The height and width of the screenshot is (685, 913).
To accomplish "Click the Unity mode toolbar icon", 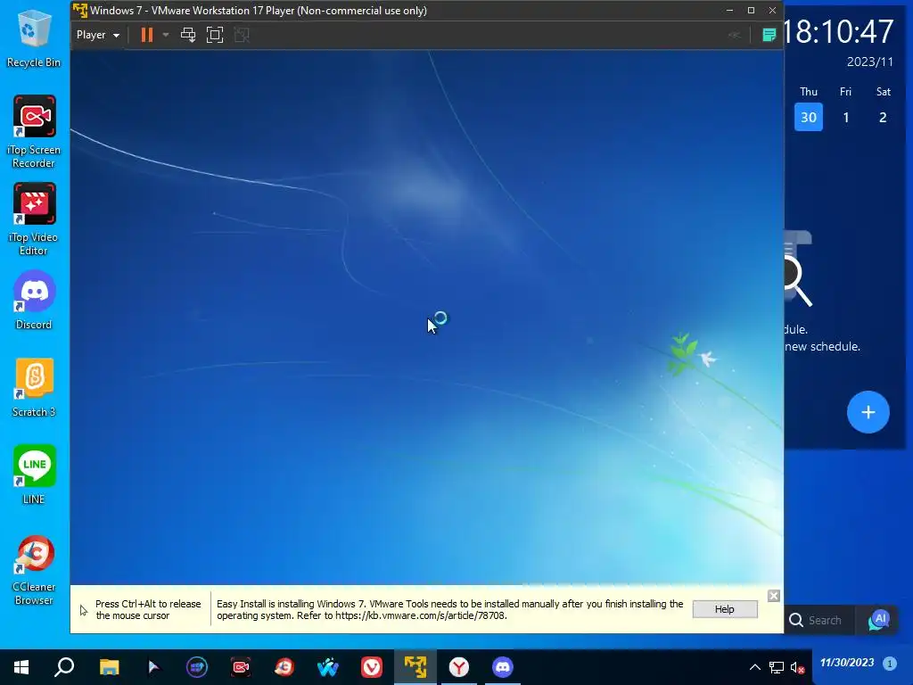I will coord(242,35).
